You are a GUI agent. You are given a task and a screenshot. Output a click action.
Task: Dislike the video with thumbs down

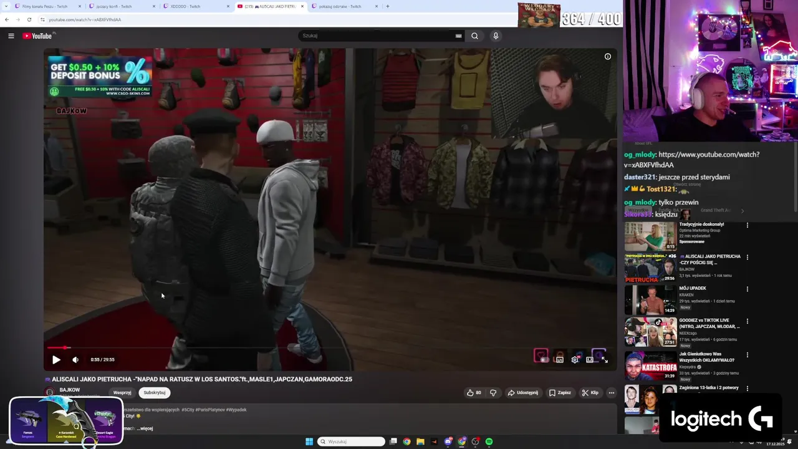(x=493, y=393)
